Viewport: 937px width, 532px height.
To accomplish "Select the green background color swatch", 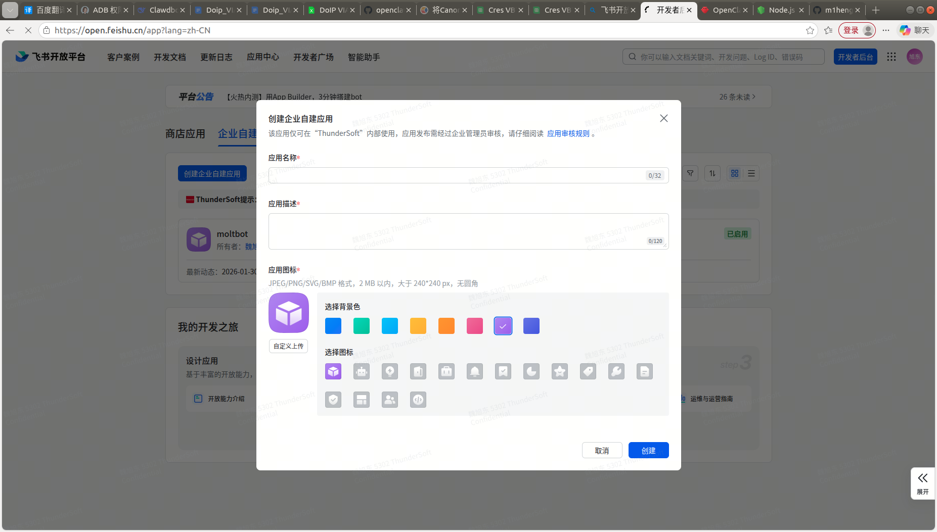I will tap(361, 326).
